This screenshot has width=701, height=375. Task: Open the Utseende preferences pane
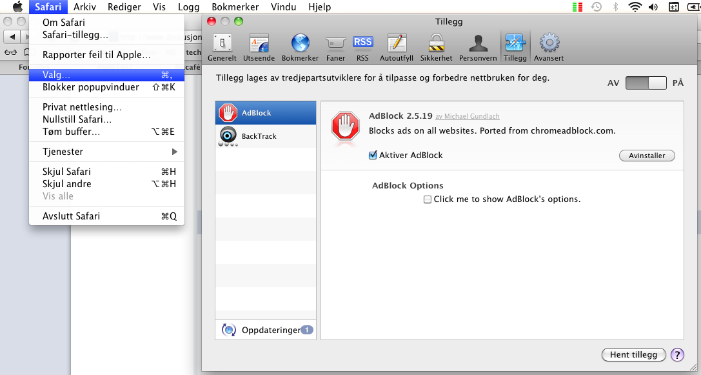259,47
